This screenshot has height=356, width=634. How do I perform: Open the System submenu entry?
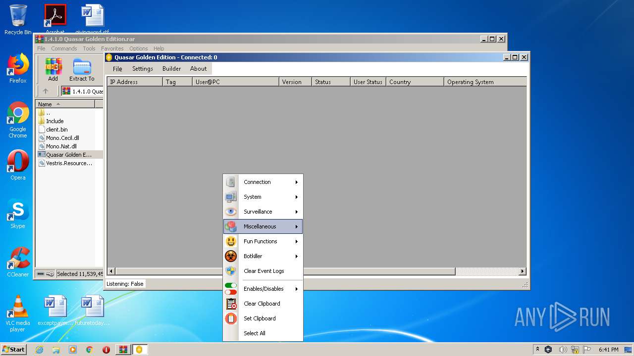[263, 197]
